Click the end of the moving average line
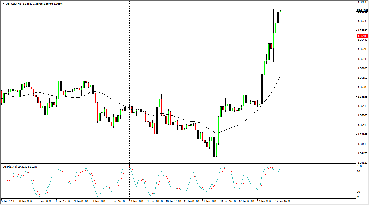369x205 pixels. (280, 76)
